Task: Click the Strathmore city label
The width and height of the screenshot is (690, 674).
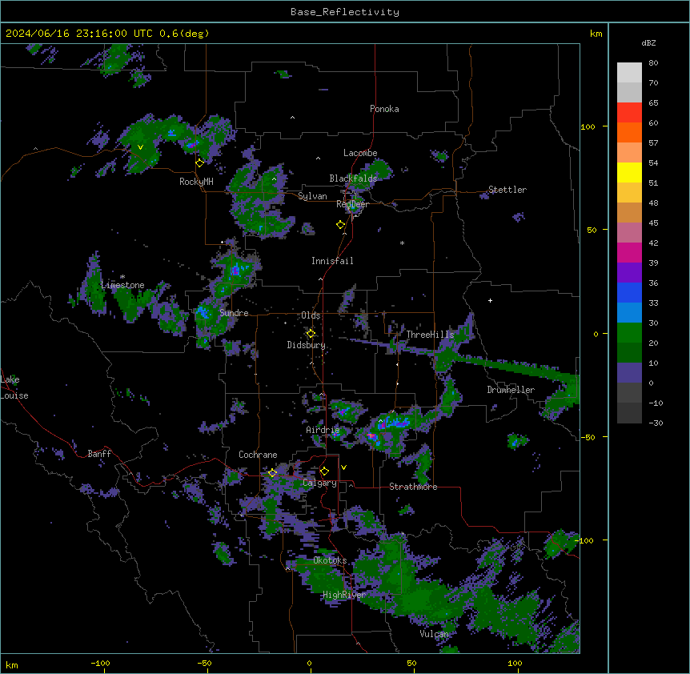Action: coord(413,487)
